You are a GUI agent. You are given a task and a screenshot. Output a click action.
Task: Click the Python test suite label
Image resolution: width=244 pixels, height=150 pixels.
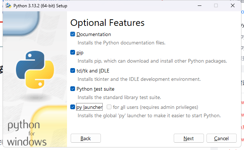[95, 89]
